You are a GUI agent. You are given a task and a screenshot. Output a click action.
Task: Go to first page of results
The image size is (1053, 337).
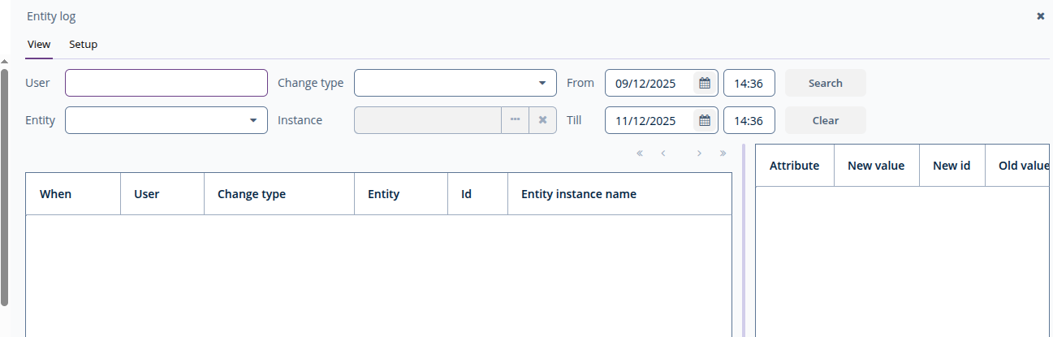(x=640, y=153)
